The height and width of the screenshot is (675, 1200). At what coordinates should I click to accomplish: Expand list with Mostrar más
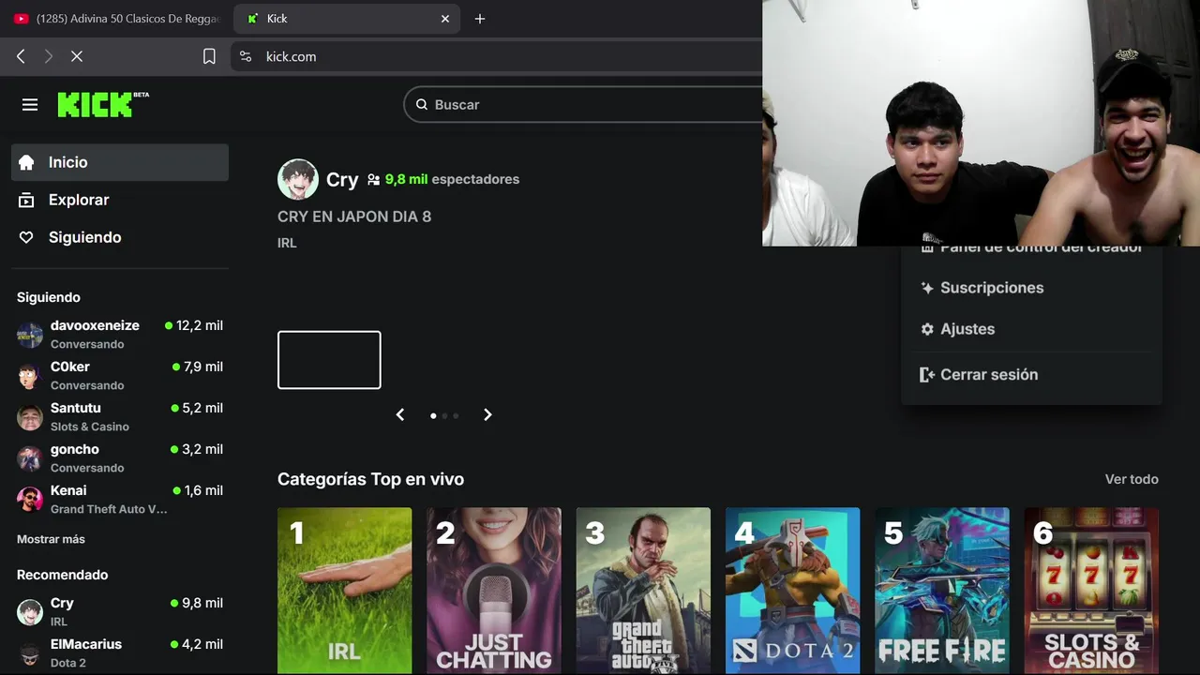pos(51,539)
